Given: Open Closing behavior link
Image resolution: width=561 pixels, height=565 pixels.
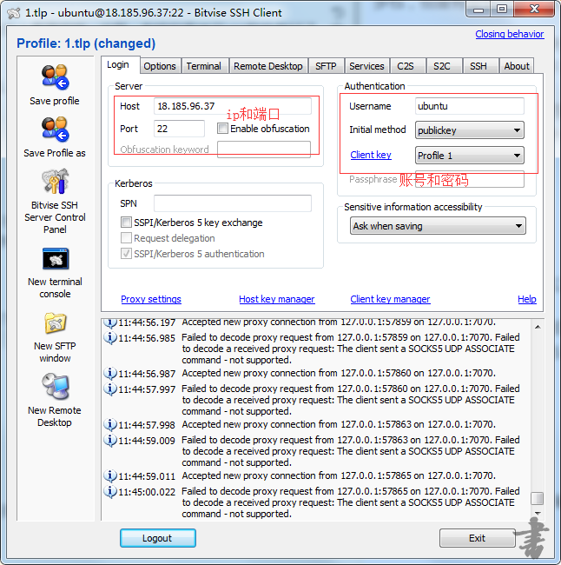Looking at the screenshot, I should [509, 34].
